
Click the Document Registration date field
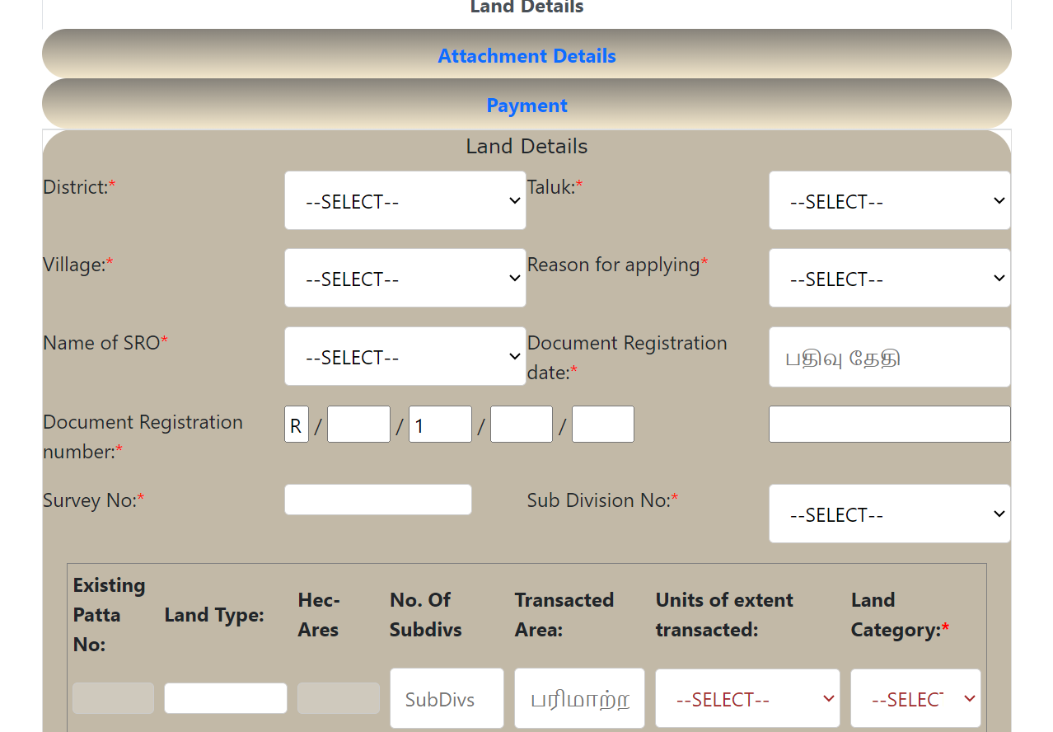[889, 356]
